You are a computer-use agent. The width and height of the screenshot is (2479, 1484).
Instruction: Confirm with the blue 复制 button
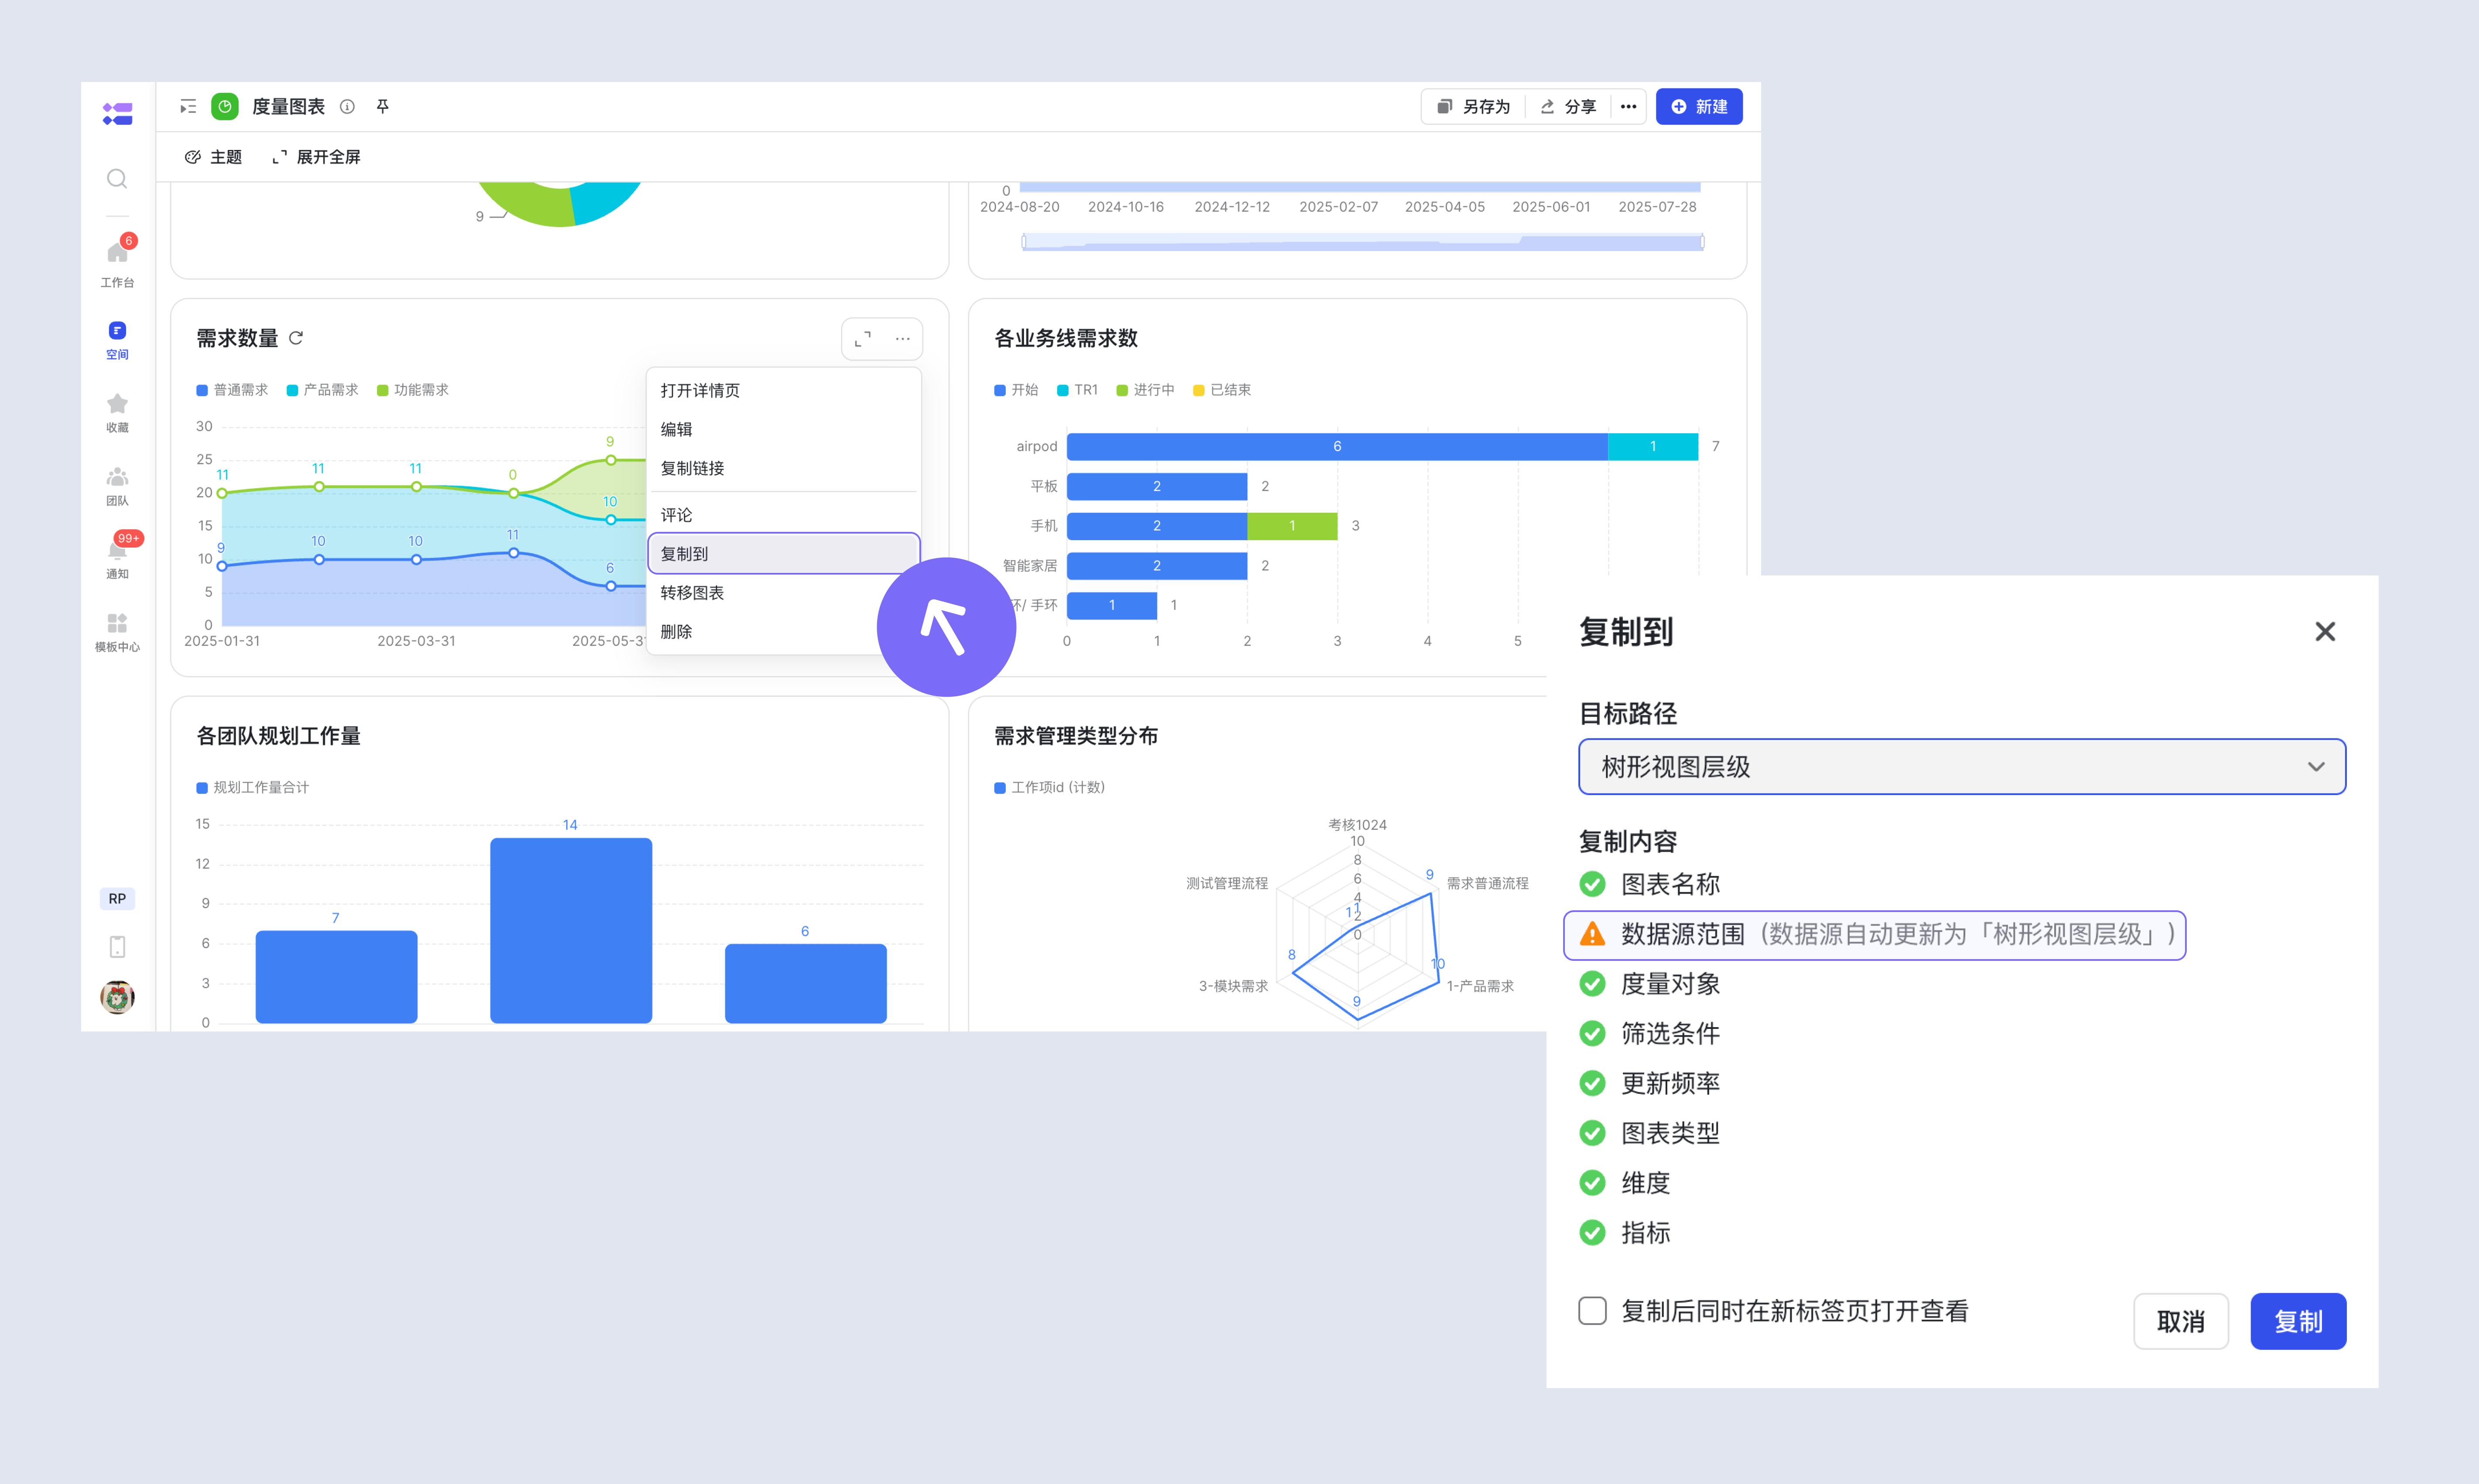click(x=2298, y=1321)
